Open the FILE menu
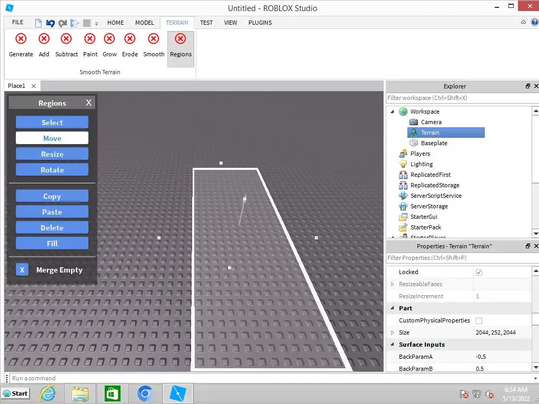Viewport: 539px width, 404px height. point(17,22)
